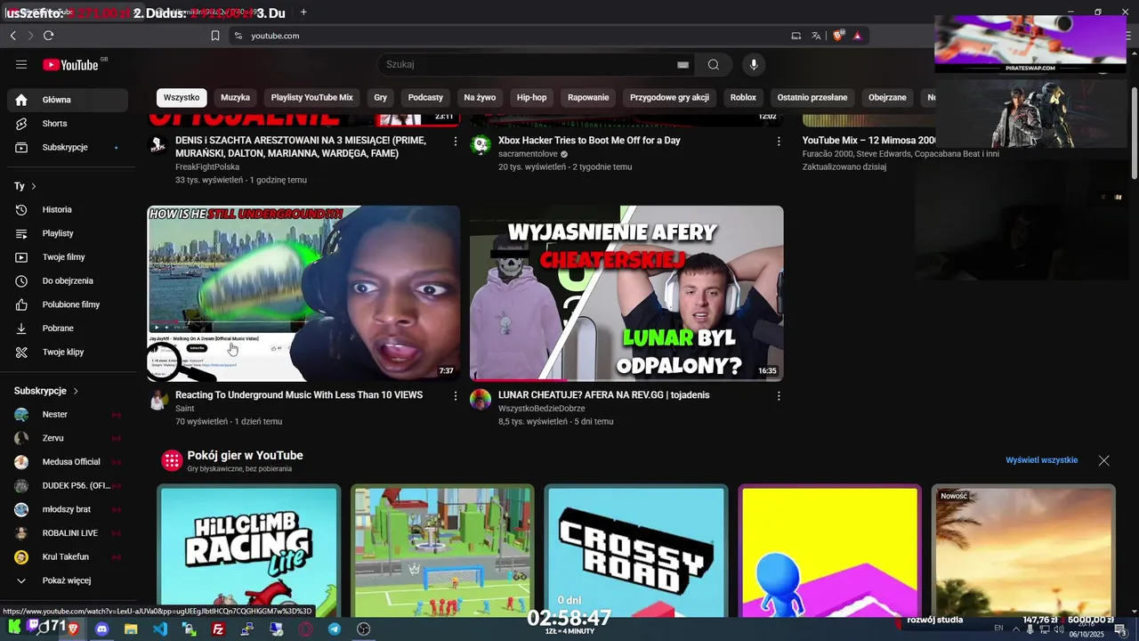This screenshot has height=641, width=1139.
Task: Open the Medusa Official subscription channel
Action: (x=68, y=462)
